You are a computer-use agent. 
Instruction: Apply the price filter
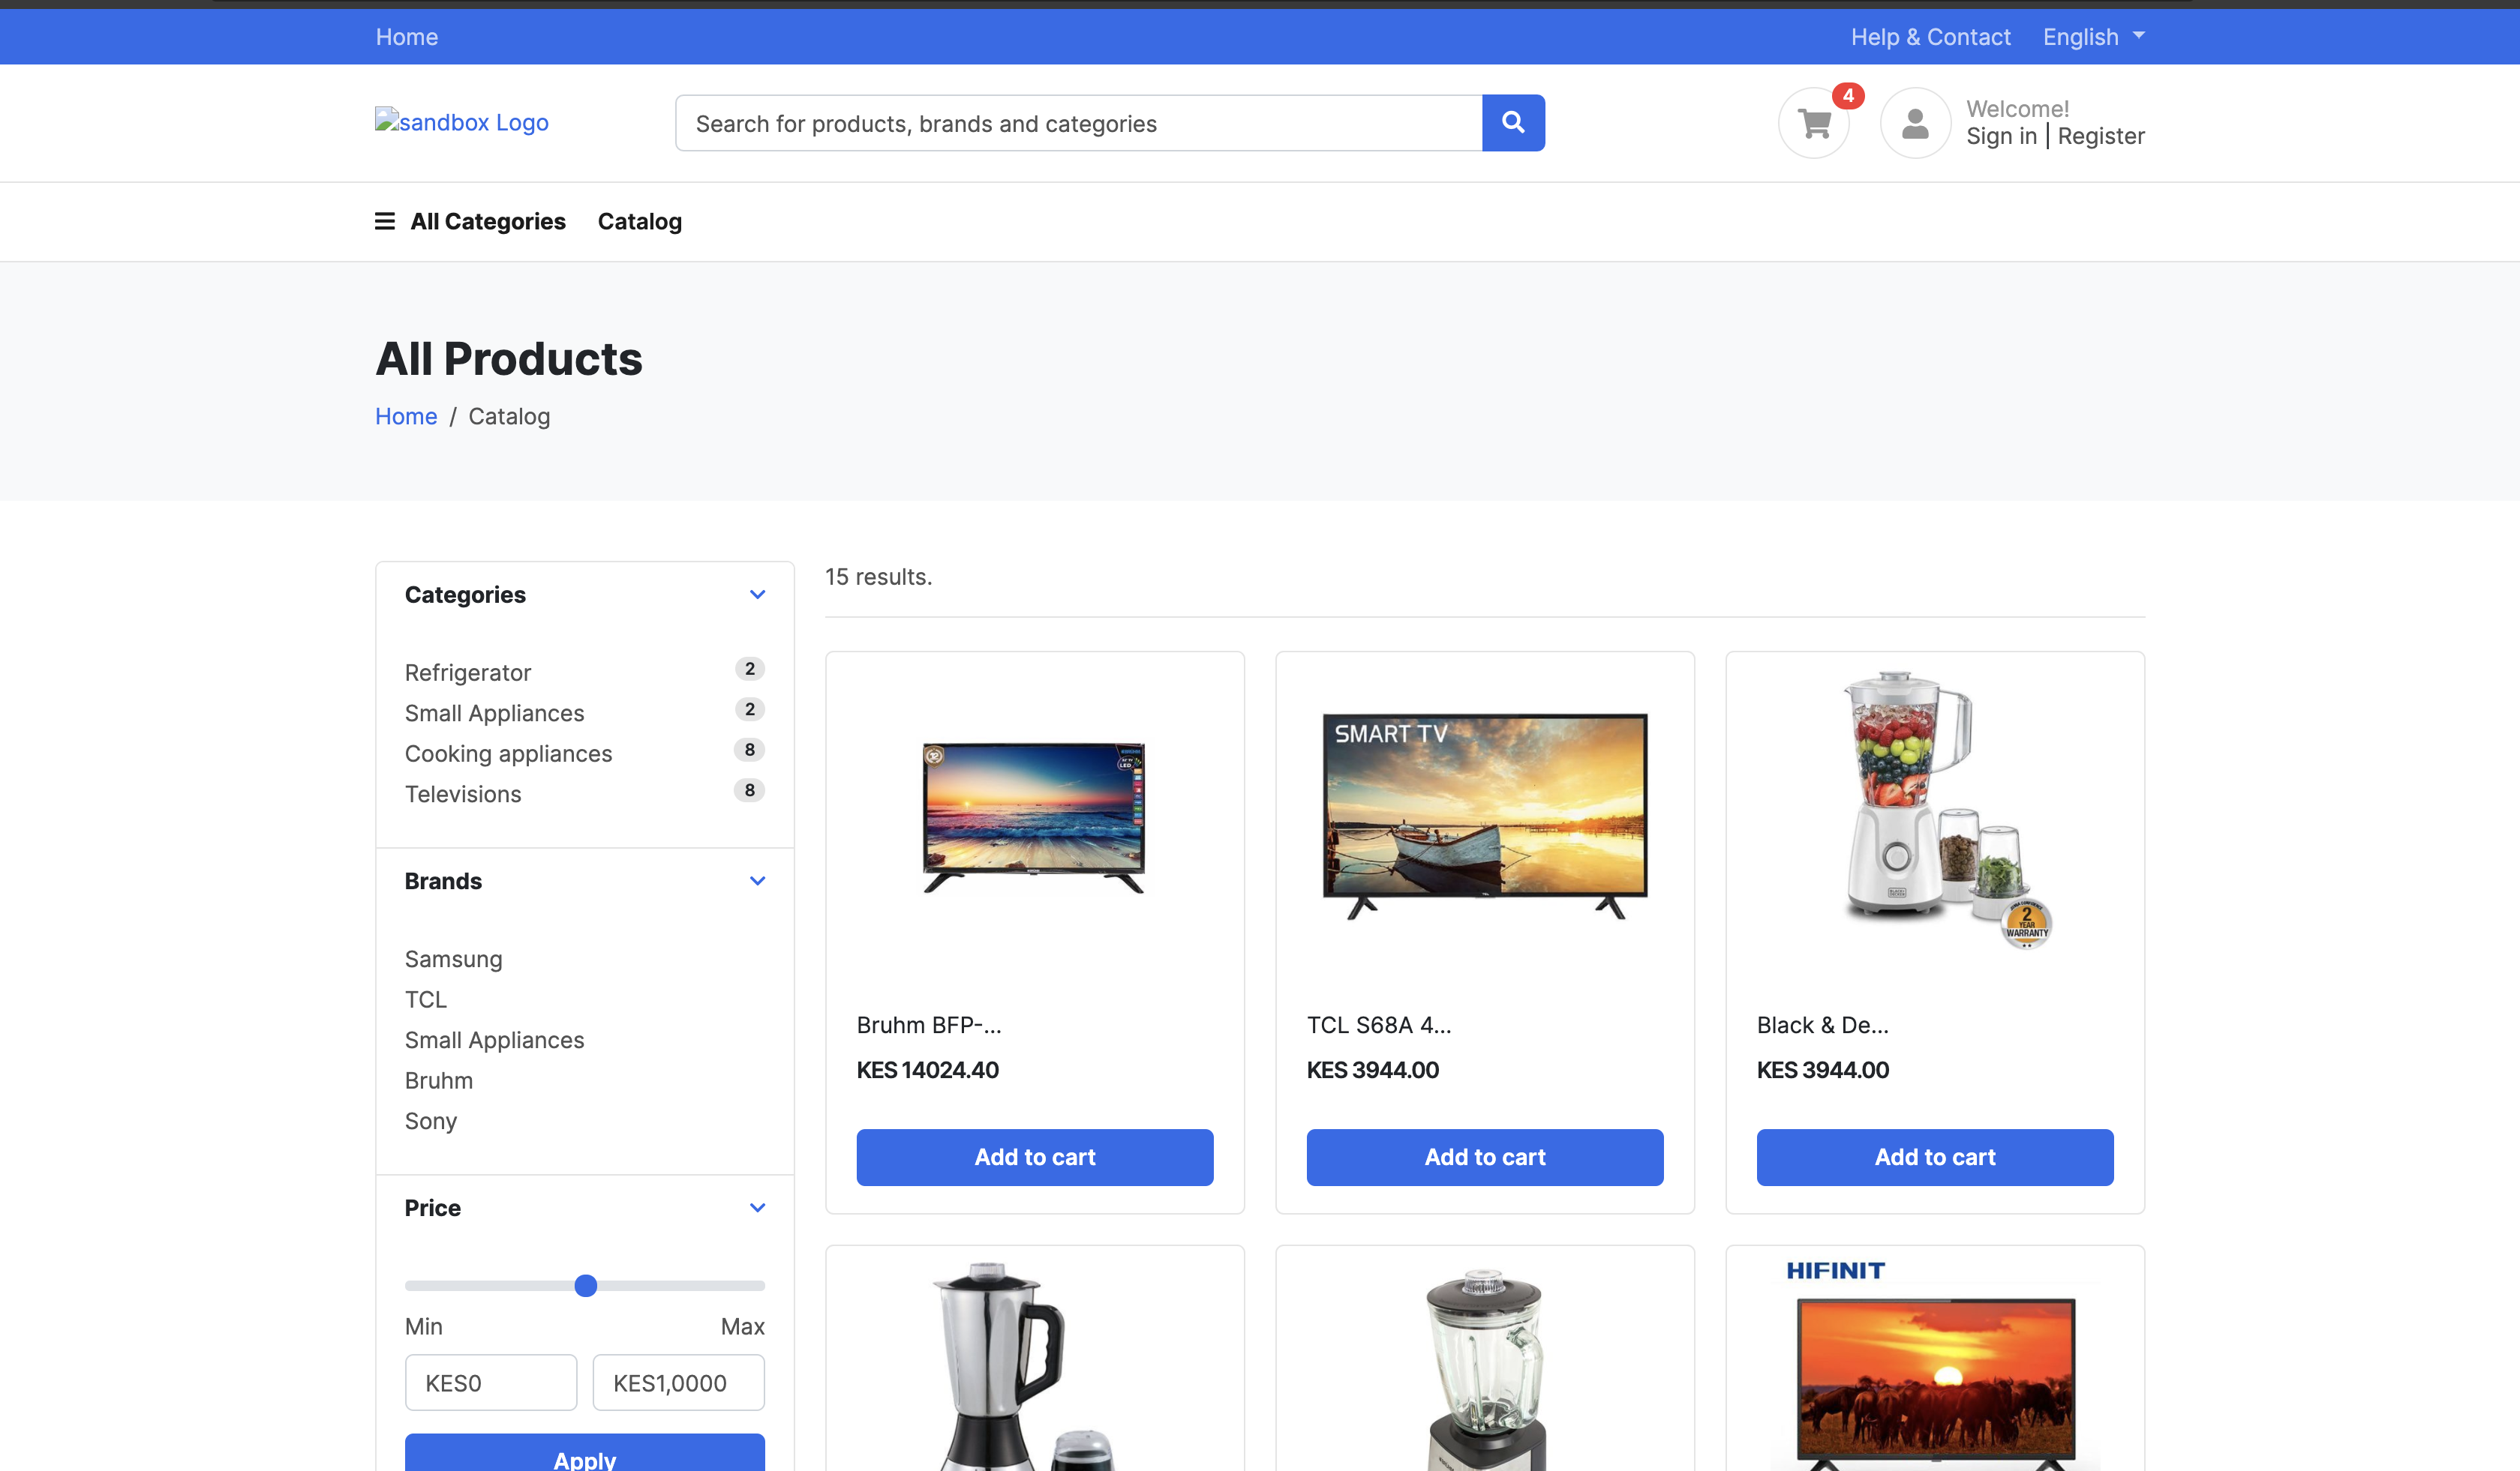[585, 1454]
